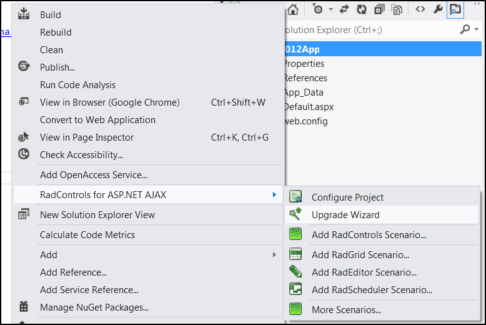Toggle the Show All Files icon

click(x=397, y=9)
